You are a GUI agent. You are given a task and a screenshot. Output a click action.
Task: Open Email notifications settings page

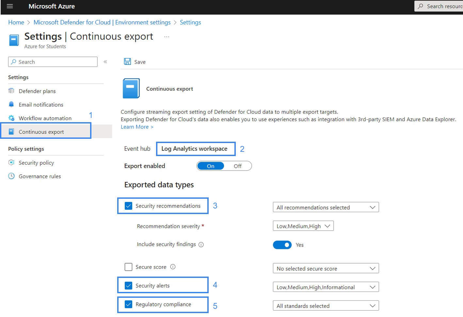tap(41, 105)
